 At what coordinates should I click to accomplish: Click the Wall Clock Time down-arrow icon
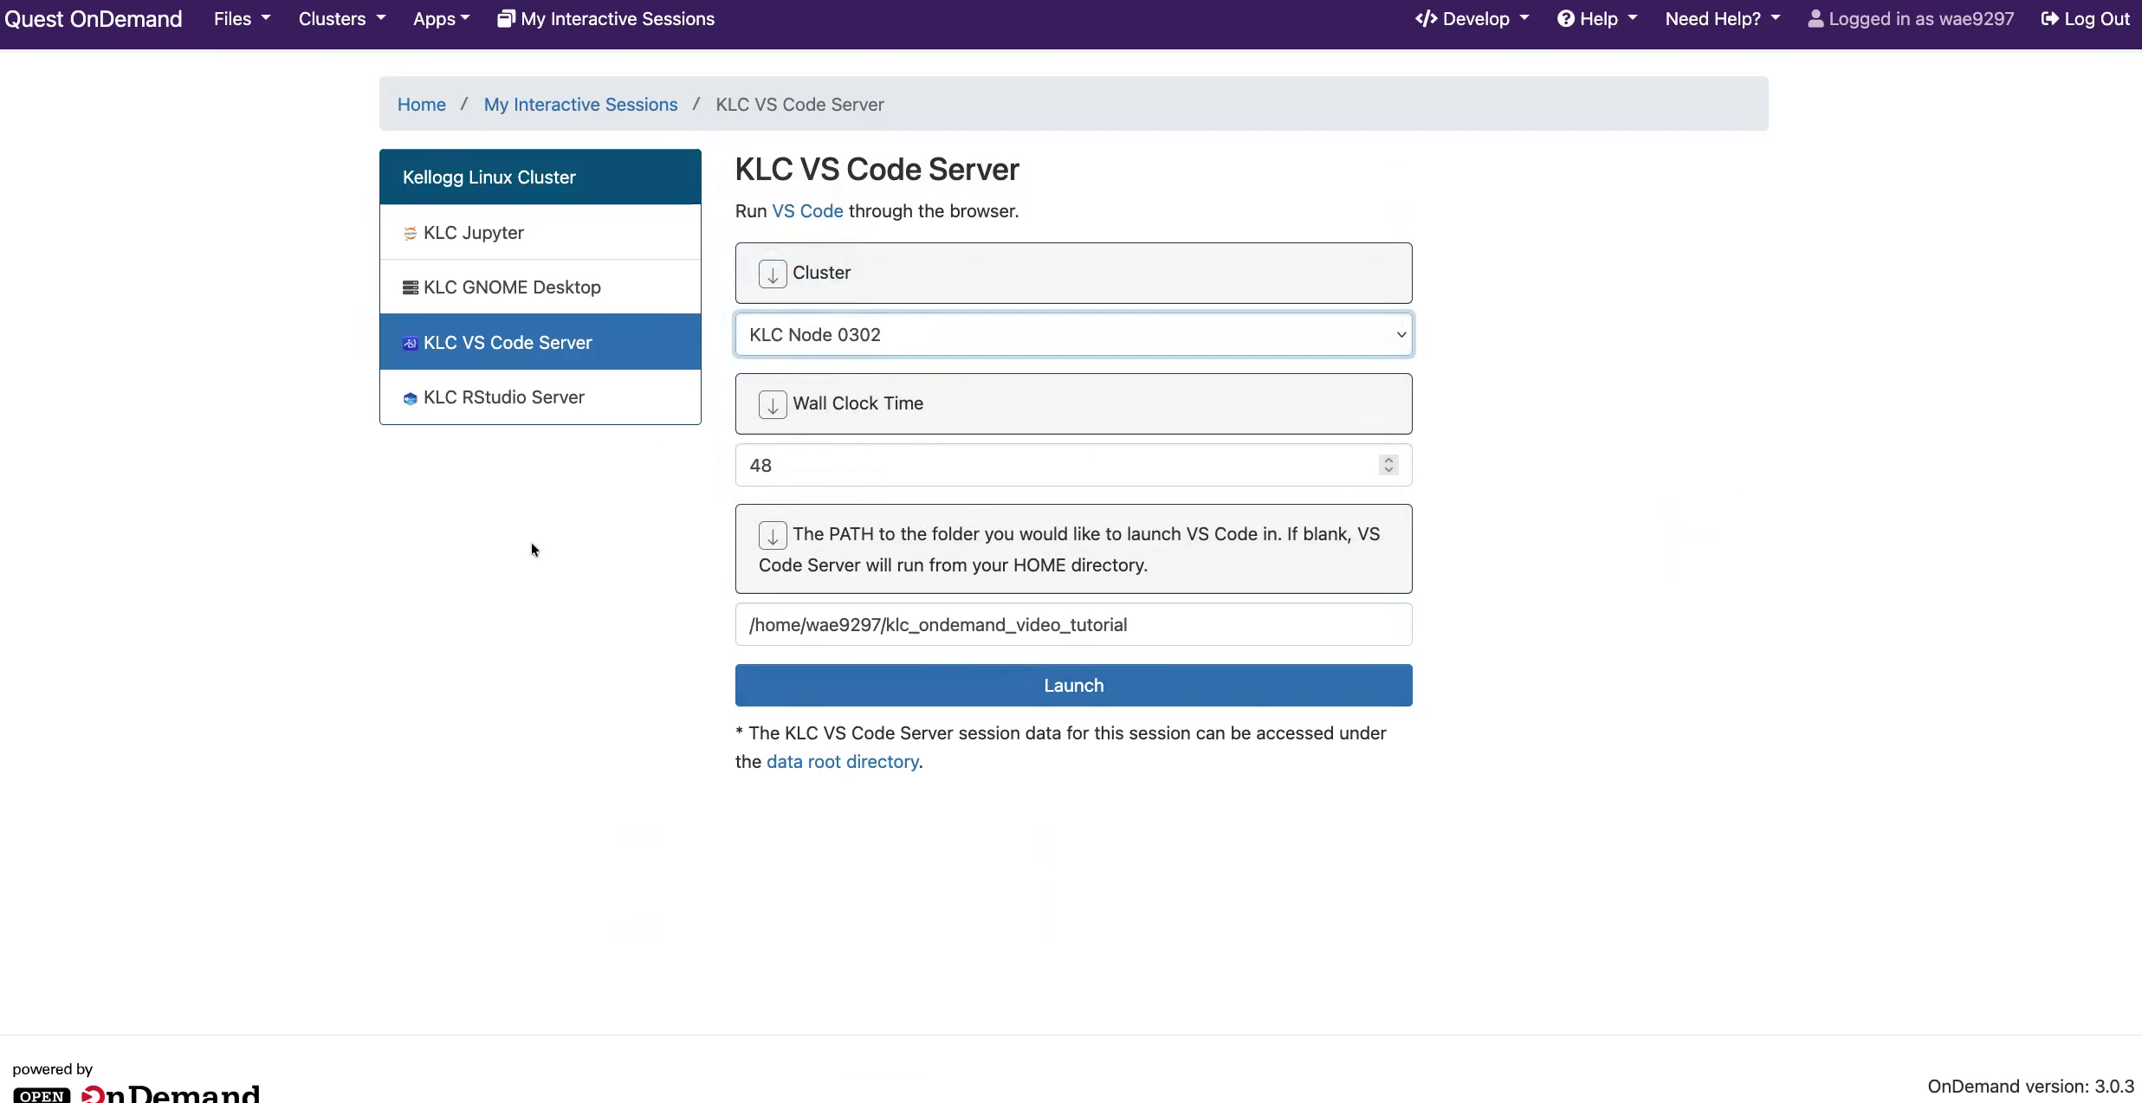tap(773, 404)
